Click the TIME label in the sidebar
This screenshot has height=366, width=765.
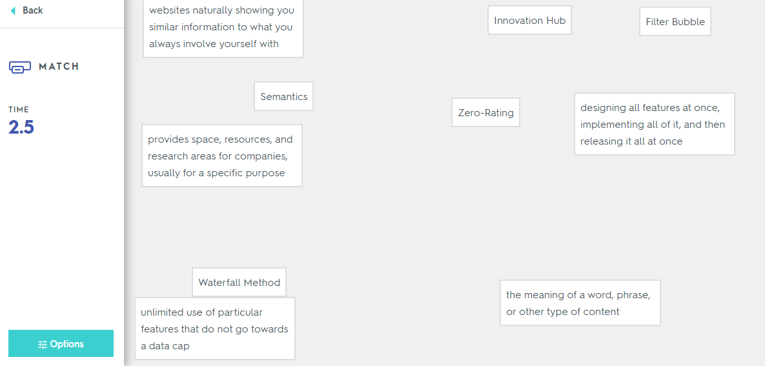tap(19, 110)
